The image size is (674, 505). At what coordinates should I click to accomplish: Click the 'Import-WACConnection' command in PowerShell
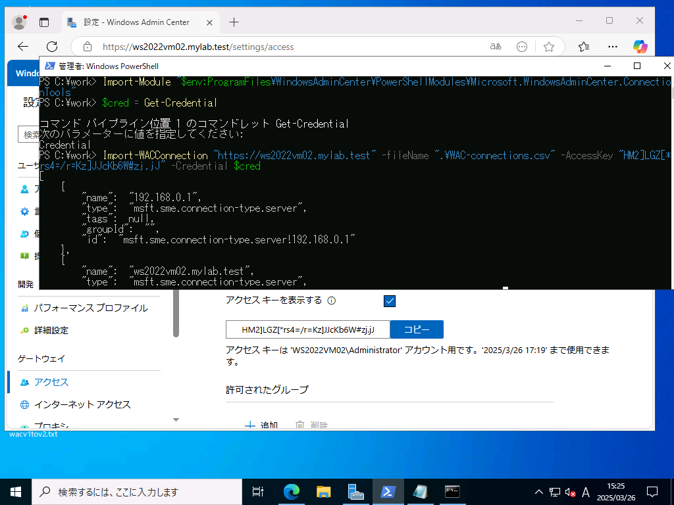point(155,155)
